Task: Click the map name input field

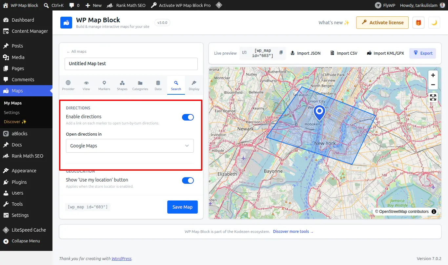Action: [x=131, y=64]
